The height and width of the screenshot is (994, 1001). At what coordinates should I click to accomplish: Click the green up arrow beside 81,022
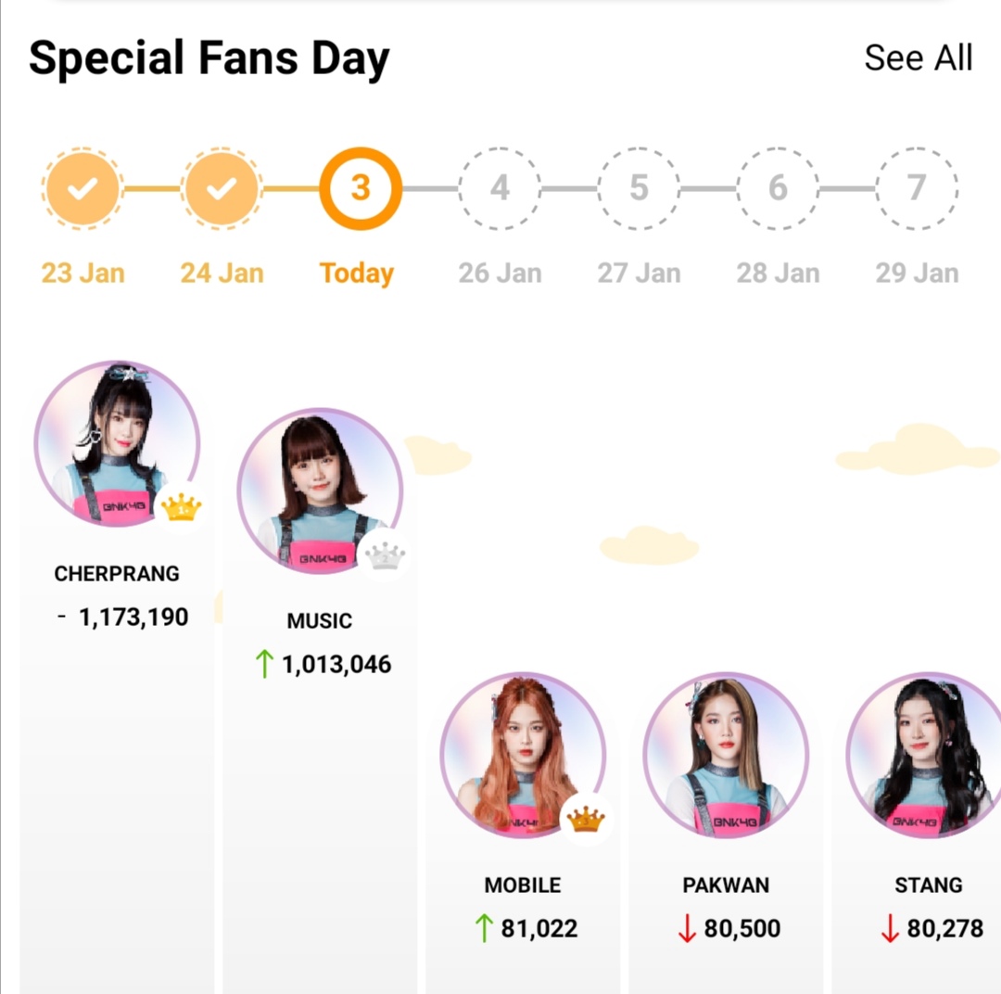tap(485, 927)
